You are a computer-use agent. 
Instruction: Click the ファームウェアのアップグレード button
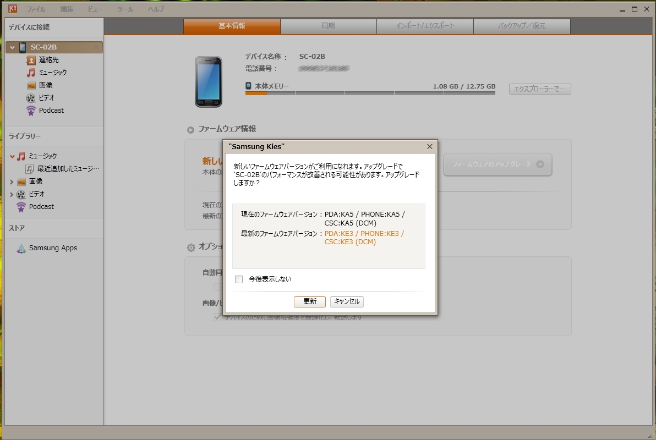pos(498,164)
